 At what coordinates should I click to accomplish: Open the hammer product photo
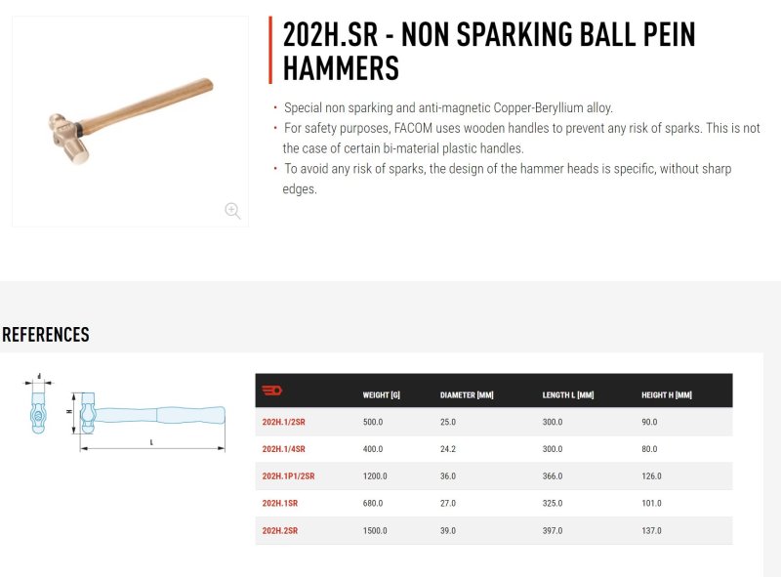(x=131, y=121)
